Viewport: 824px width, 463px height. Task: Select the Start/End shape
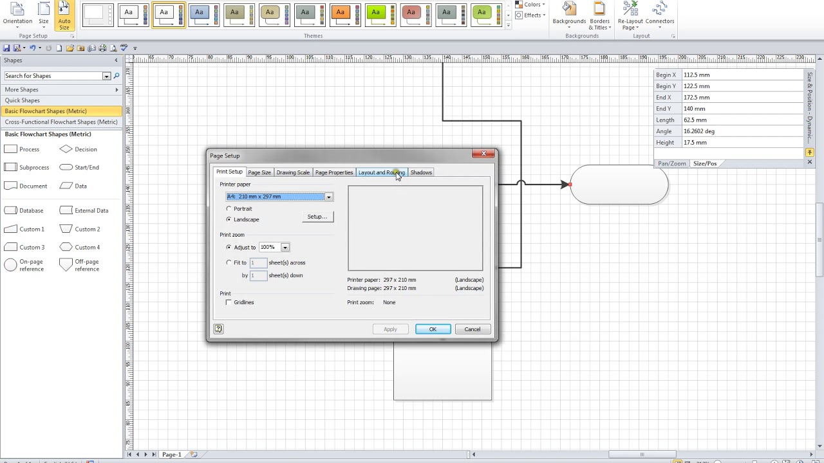(x=79, y=167)
